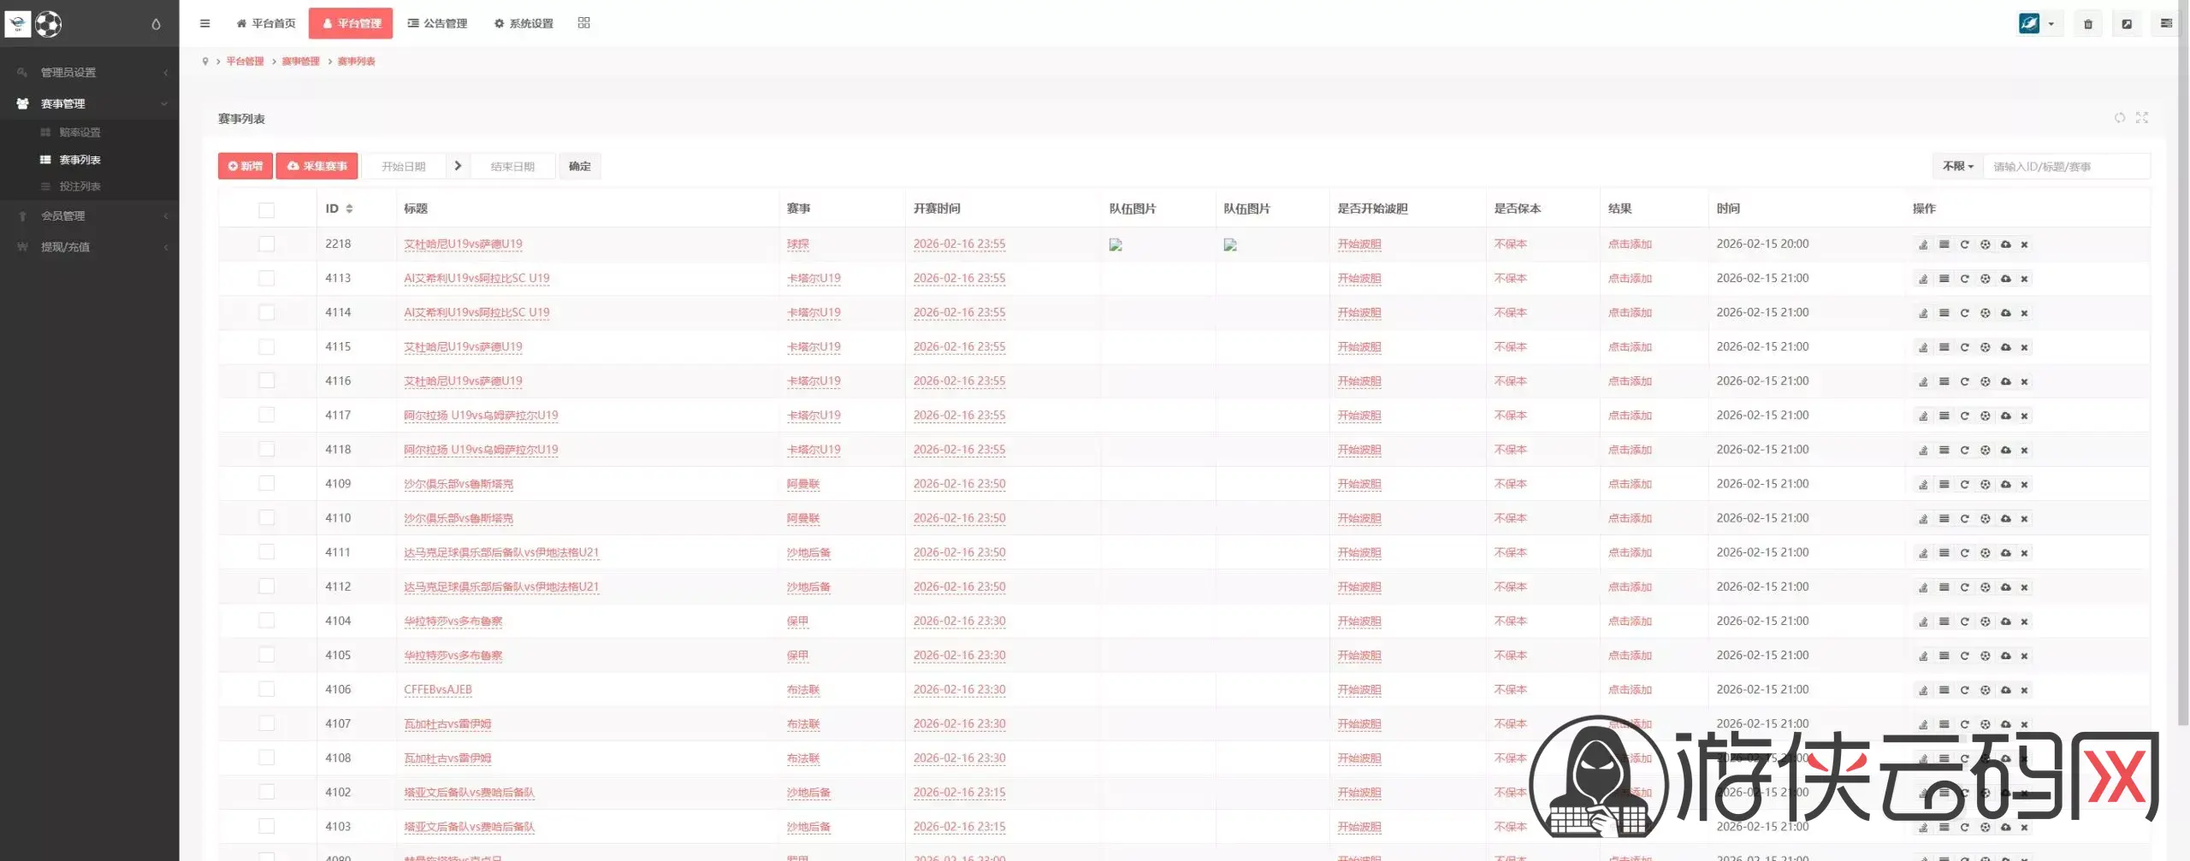Open 投注列表 in the sidebar
Screen dimensions: 2190x861
point(80,186)
